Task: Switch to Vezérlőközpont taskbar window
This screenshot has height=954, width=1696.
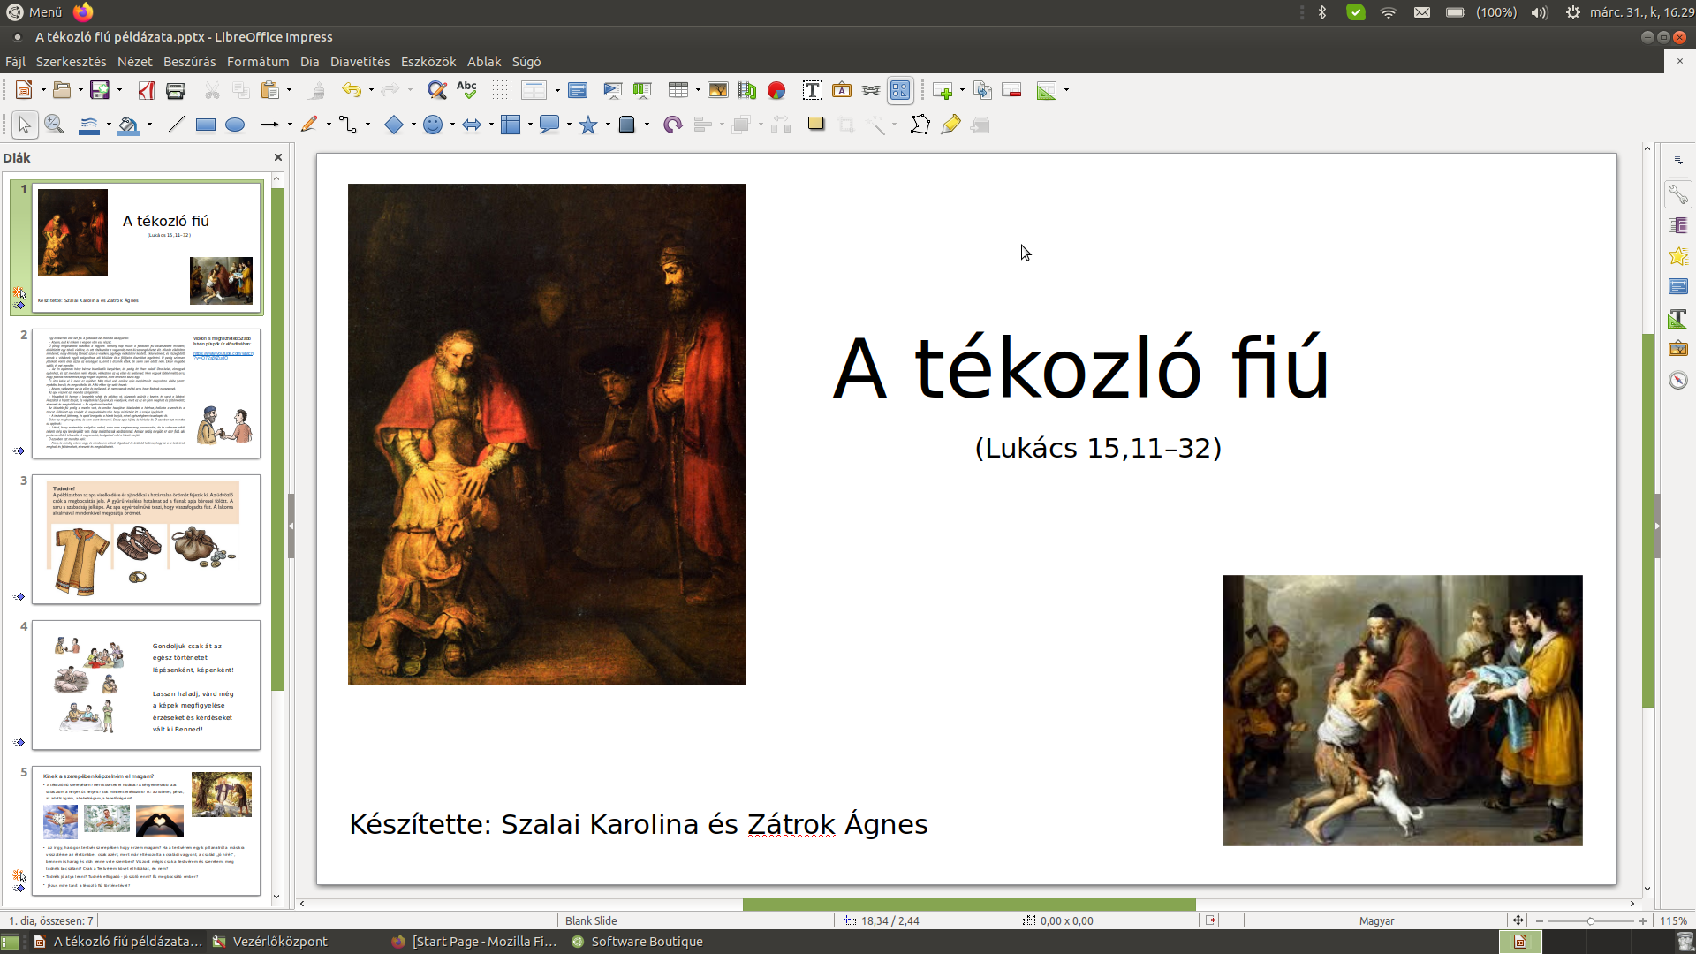Action: coord(269,942)
